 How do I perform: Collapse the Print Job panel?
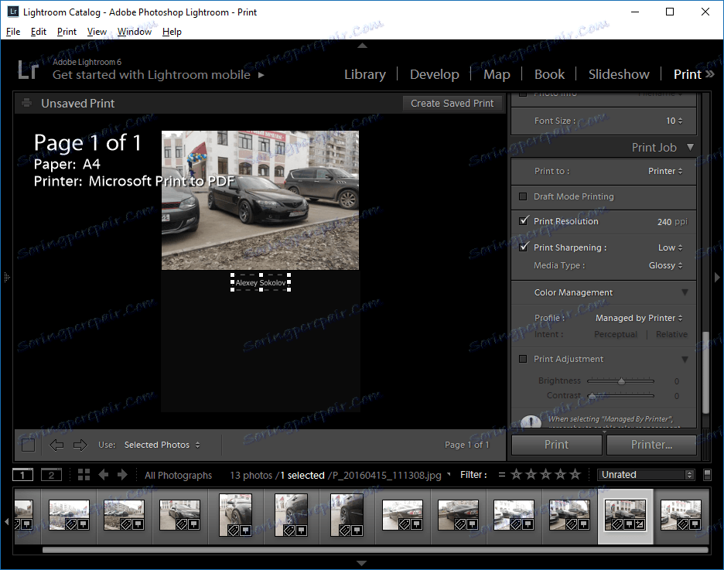[690, 147]
